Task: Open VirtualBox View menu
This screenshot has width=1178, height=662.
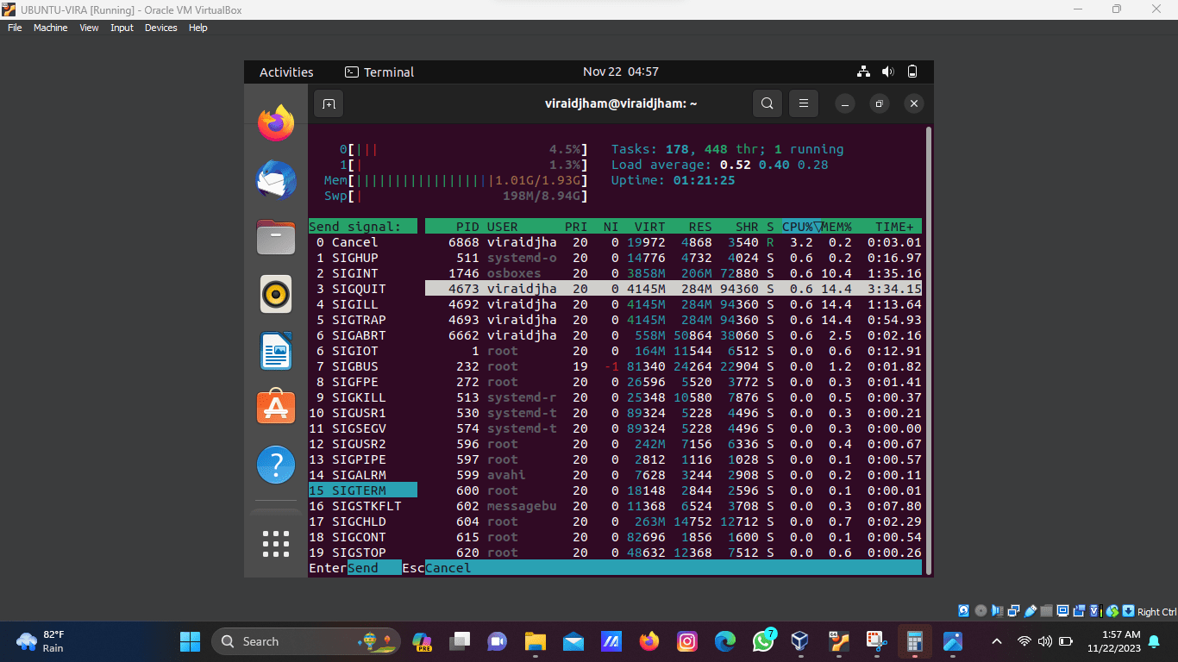Action: pos(89,28)
